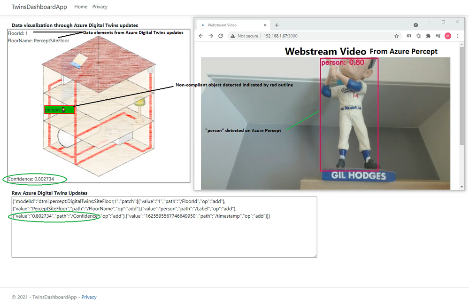Go forward in the Webstream Video browser
This screenshot has height=300, width=469.
tap(211, 36)
